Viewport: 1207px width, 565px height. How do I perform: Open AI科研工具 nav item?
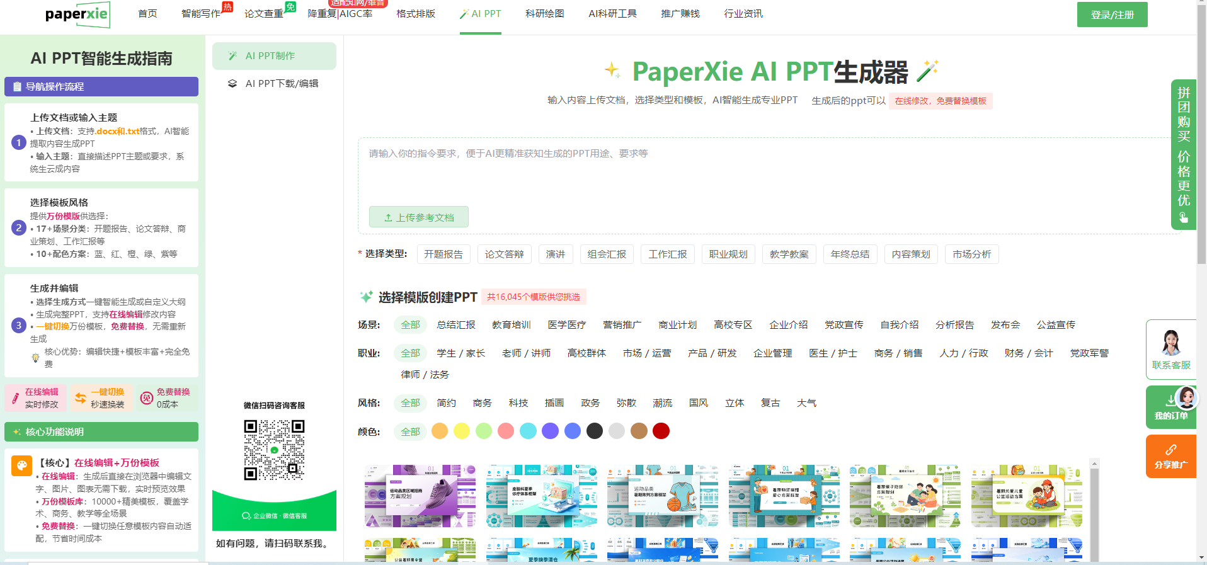612,14
